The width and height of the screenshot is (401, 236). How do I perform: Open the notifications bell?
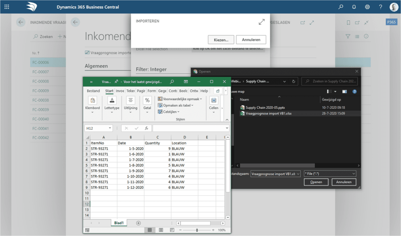(354, 7)
